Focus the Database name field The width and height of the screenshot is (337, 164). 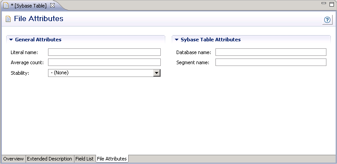(x=271, y=52)
